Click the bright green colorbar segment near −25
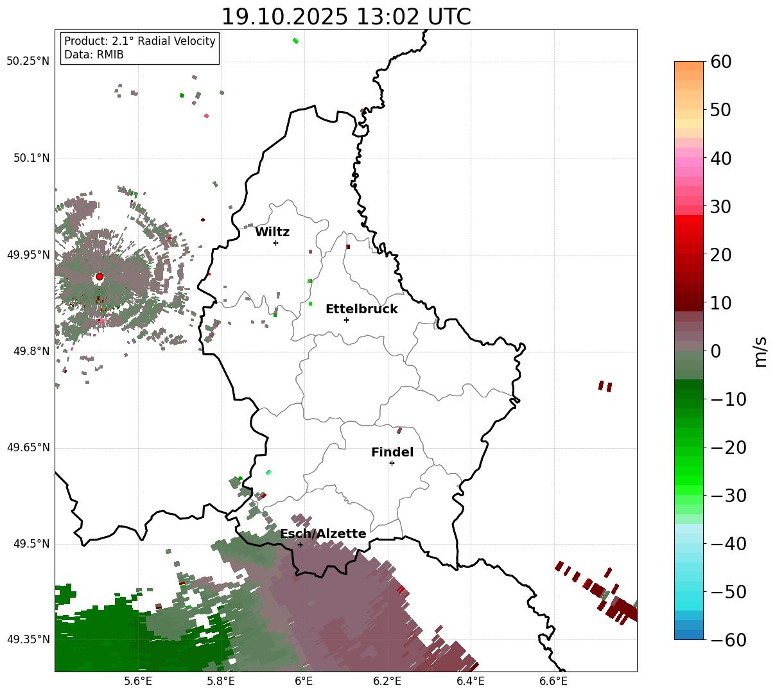 [689, 472]
